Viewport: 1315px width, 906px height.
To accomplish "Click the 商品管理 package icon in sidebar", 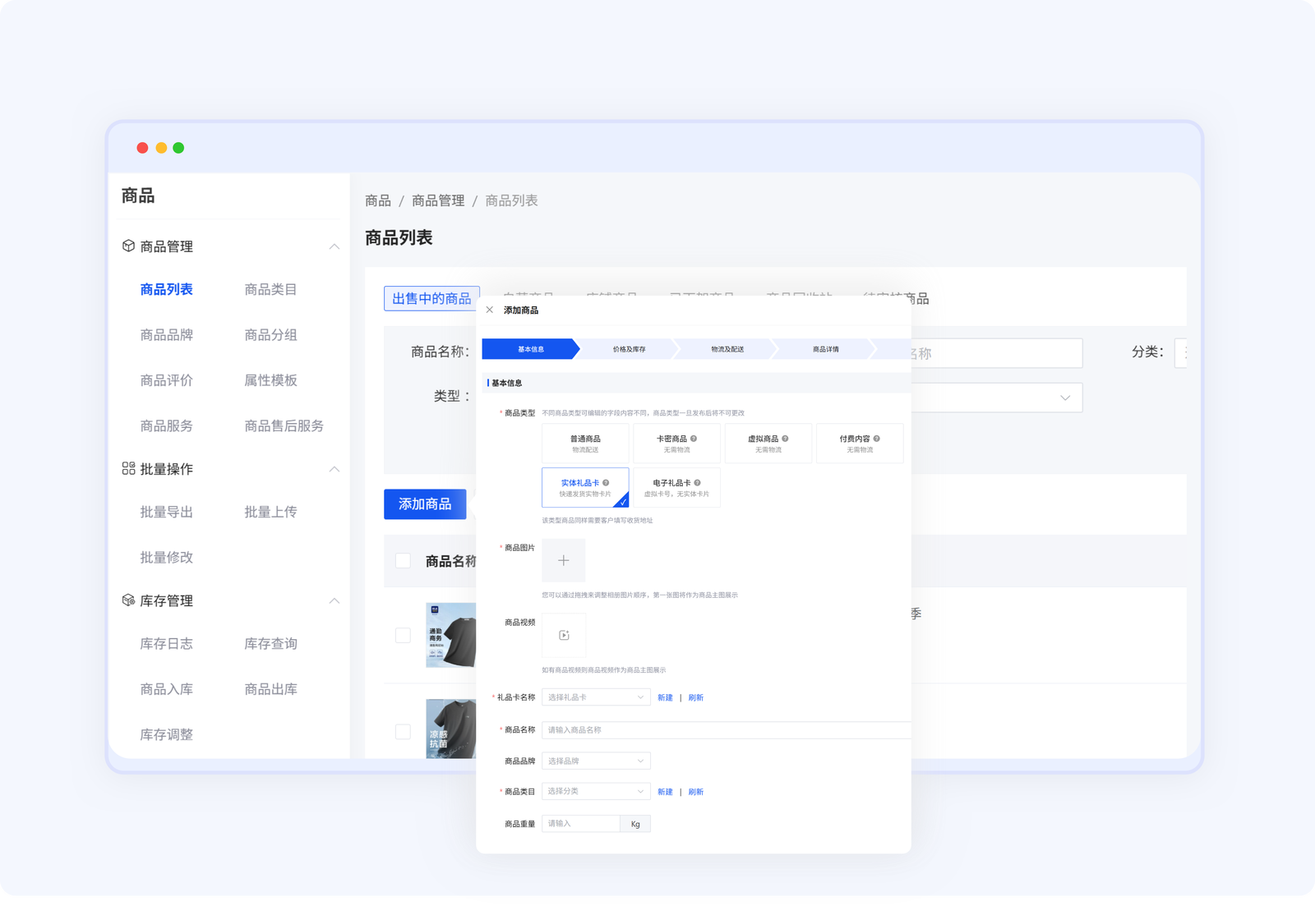I will (x=128, y=246).
